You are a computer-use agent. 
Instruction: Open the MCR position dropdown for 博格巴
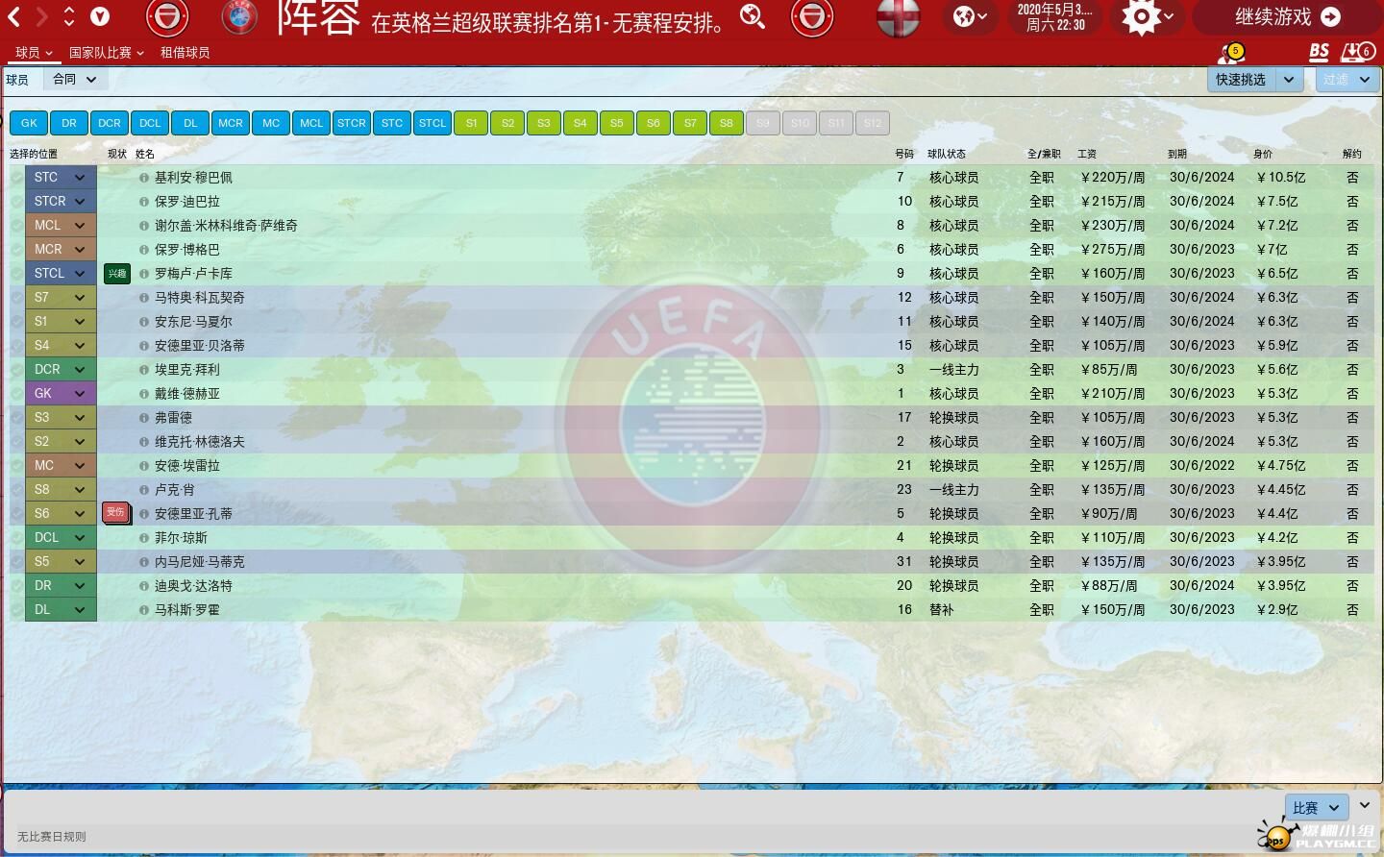tap(61, 250)
